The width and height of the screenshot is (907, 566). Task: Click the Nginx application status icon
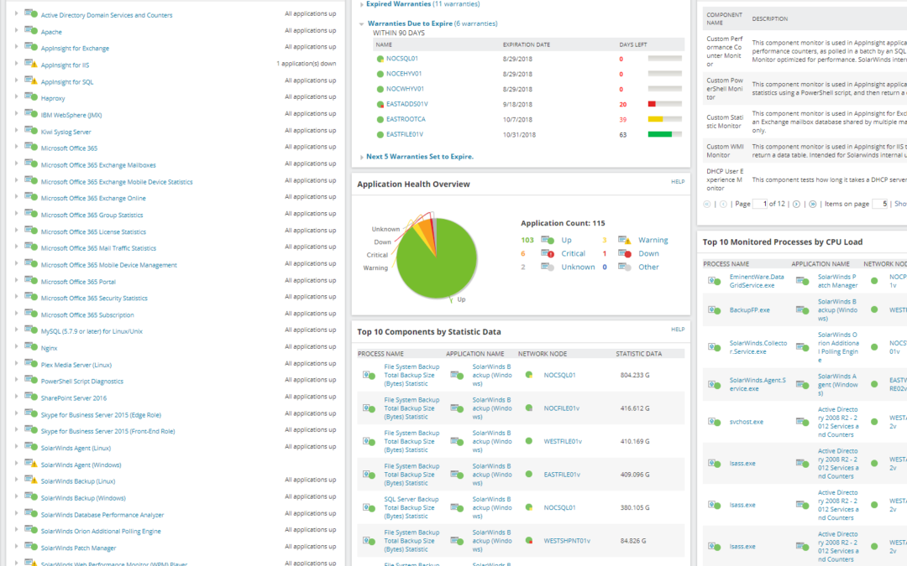(31, 346)
